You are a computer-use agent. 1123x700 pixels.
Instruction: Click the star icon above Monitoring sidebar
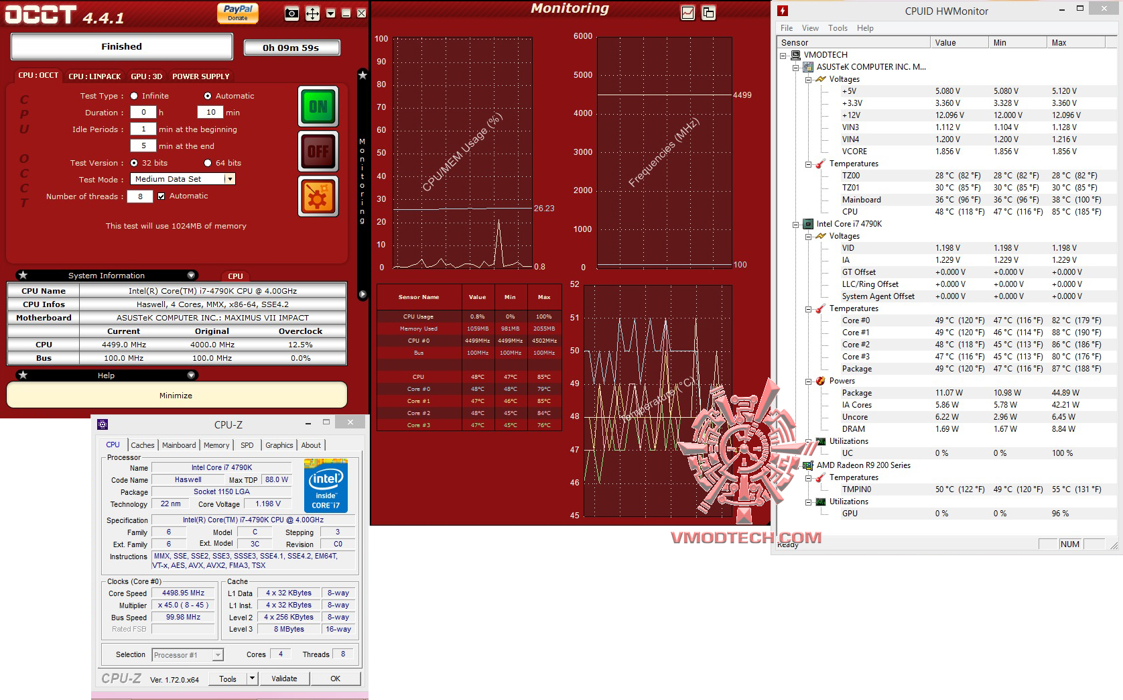[x=362, y=75]
